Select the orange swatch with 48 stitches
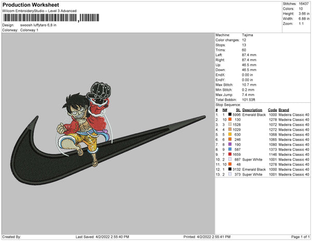The height and width of the screenshot is (241, 312). [x=230, y=164]
